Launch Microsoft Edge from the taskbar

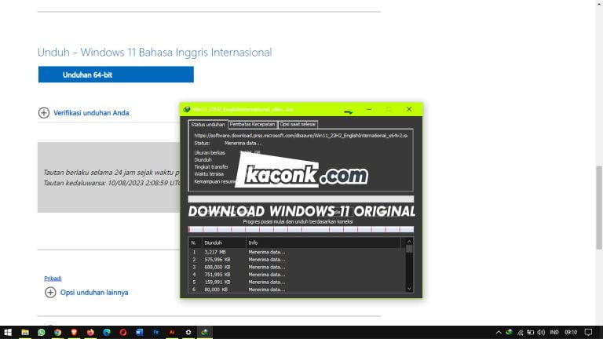pyautogui.click(x=107, y=332)
